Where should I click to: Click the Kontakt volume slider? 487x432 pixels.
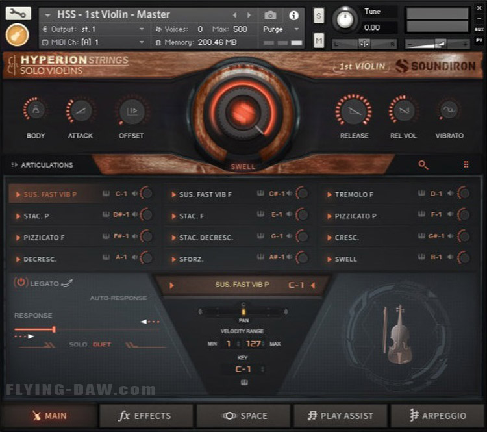pyautogui.click(x=437, y=45)
